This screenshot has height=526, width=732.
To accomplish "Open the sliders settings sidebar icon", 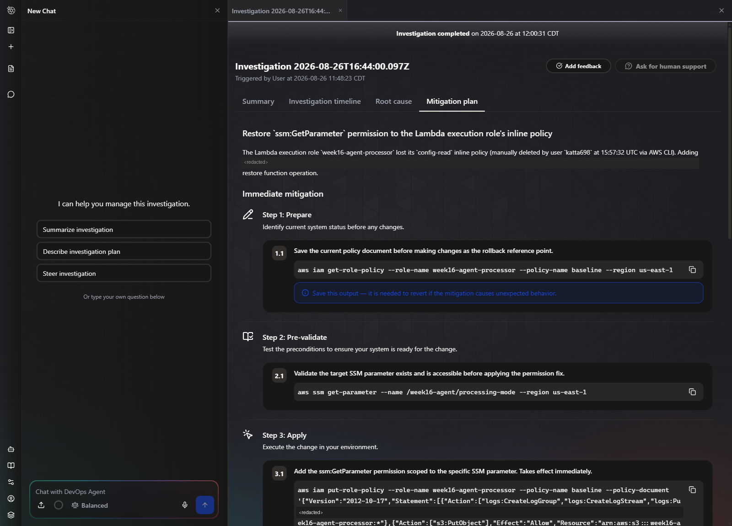I will (x=11, y=482).
